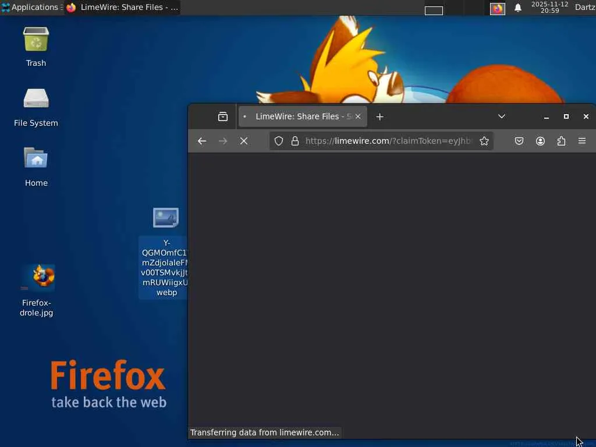Maximize the Firefox window
The image size is (596, 447).
pyautogui.click(x=566, y=116)
